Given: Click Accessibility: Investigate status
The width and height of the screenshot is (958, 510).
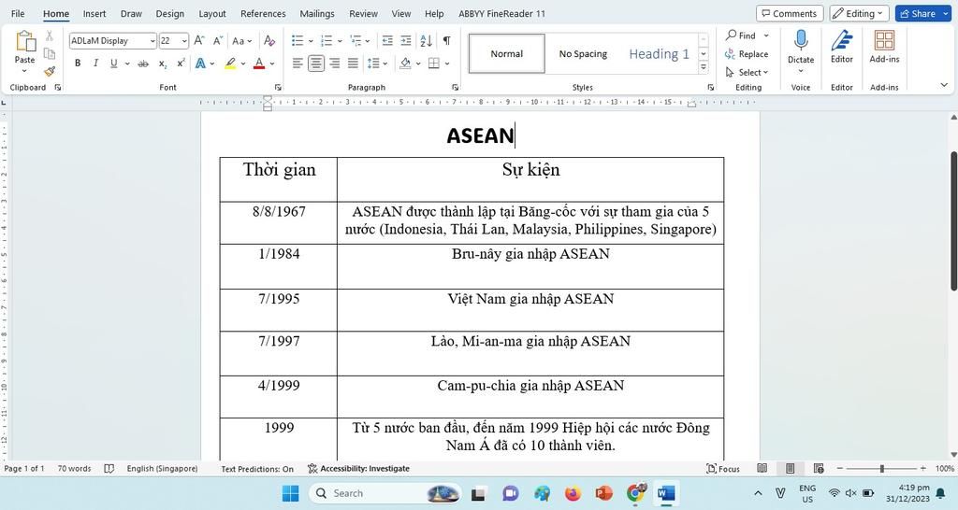Looking at the screenshot, I should tap(358, 469).
